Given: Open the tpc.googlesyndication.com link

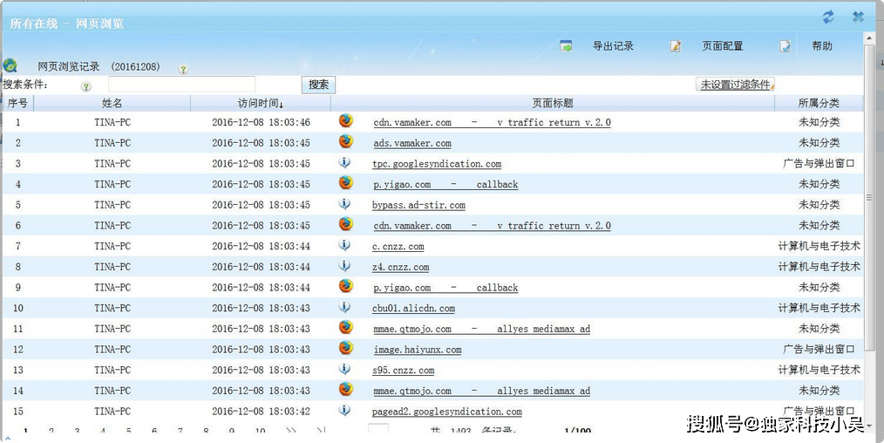Looking at the screenshot, I should 437,164.
